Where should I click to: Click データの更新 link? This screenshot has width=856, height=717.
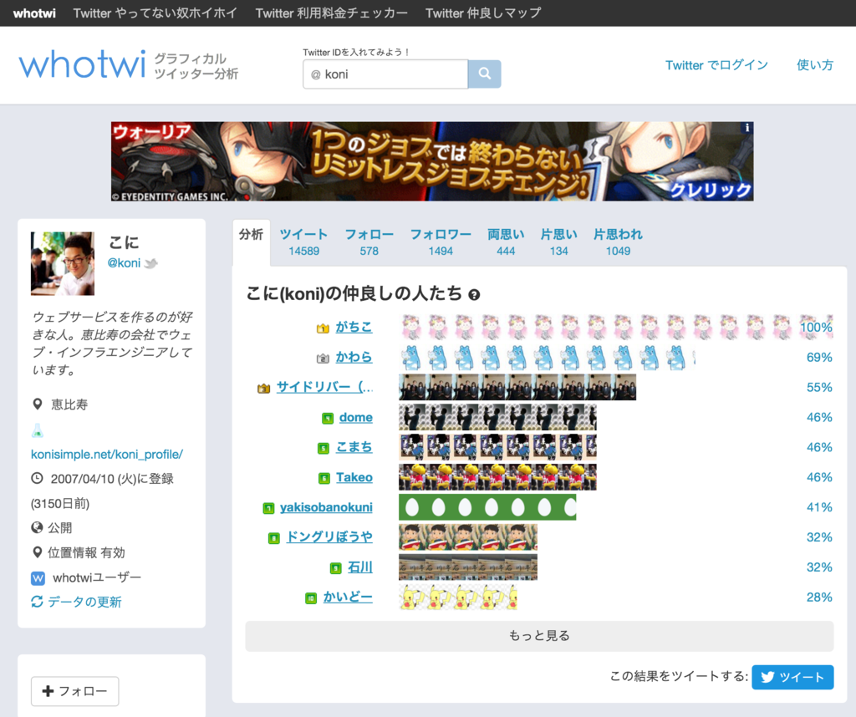click(84, 602)
